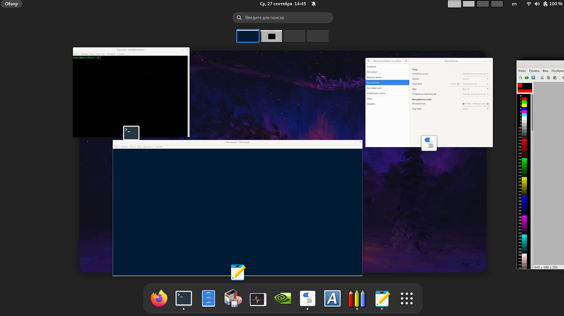Click the Save icon in the paint toolbar
The height and width of the screenshot is (316, 564).
tap(533, 78)
